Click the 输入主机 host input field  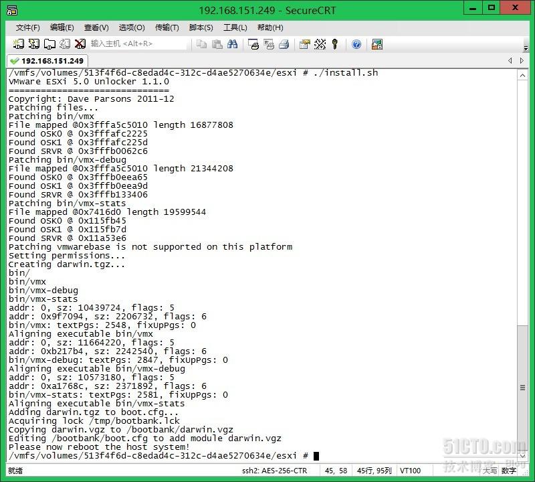[x=138, y=44]
